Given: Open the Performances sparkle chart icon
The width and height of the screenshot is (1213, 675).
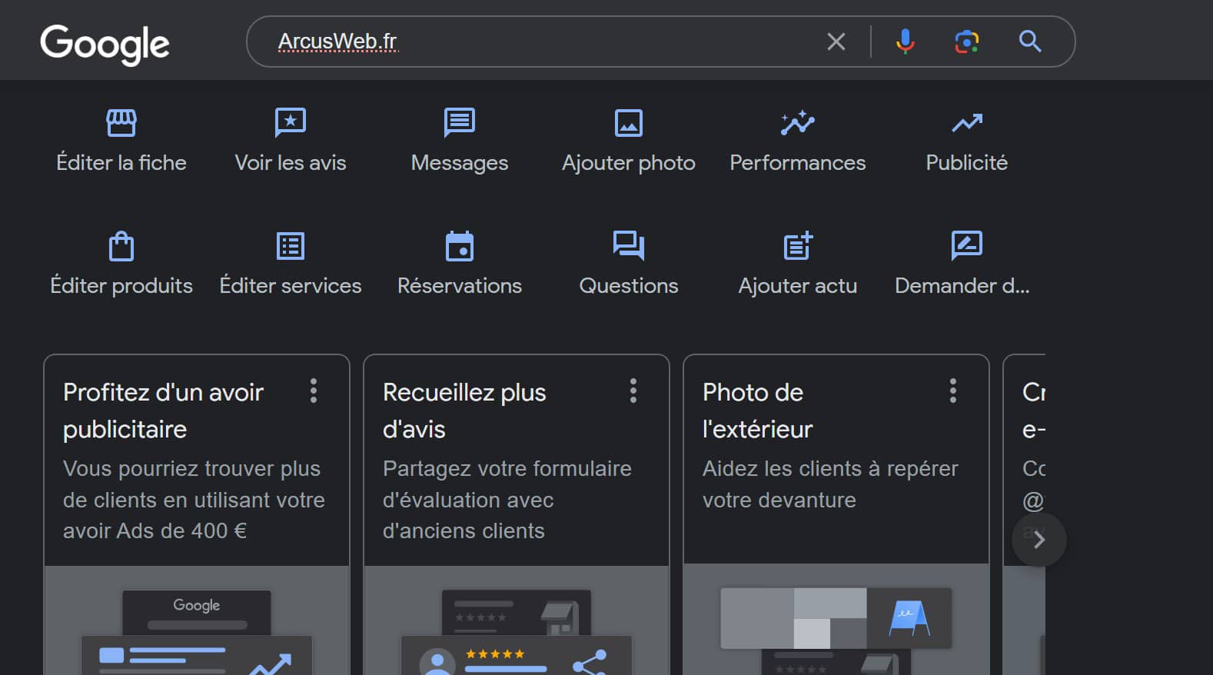Looking at the screenshot, I should pyautogui.click(x=798, y=122).
